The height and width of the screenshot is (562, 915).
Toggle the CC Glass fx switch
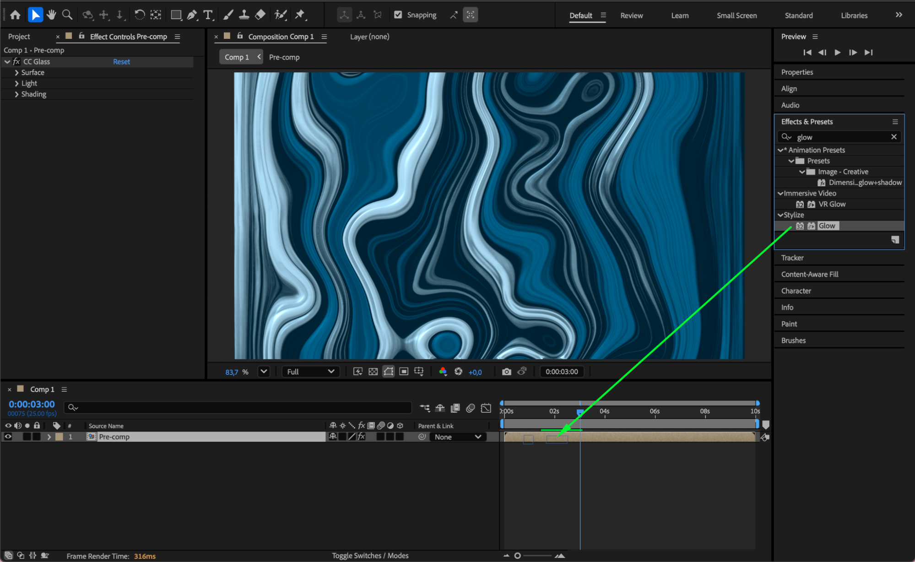[17, 61]
